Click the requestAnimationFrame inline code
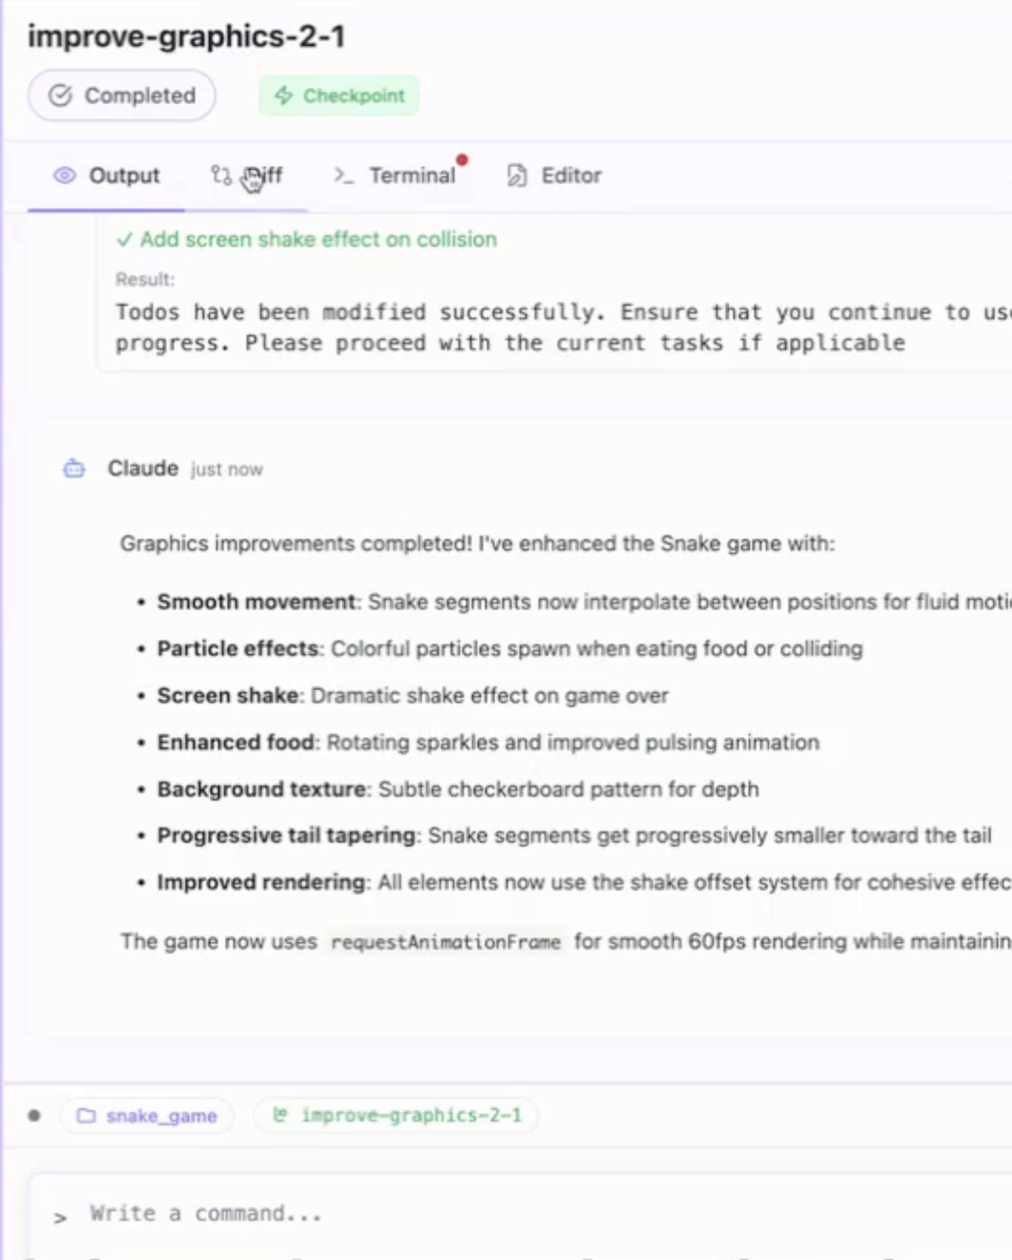Image resolution: width=1012 pixels, height=1260 pixels. point(446,942)
